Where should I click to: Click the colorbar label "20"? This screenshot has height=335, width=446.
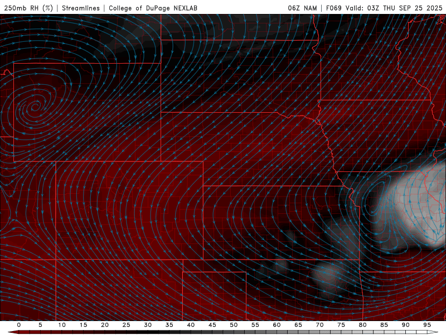[x=105, y=325]
